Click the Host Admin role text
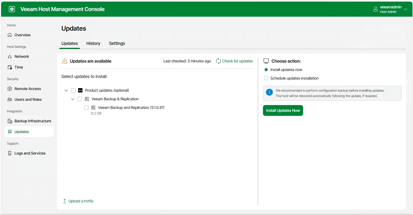This screenshot has width=413, height=215. 388,12
